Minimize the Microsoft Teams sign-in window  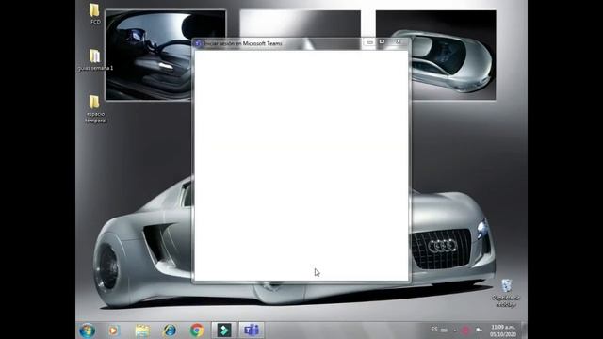click(x=369, y=42)
